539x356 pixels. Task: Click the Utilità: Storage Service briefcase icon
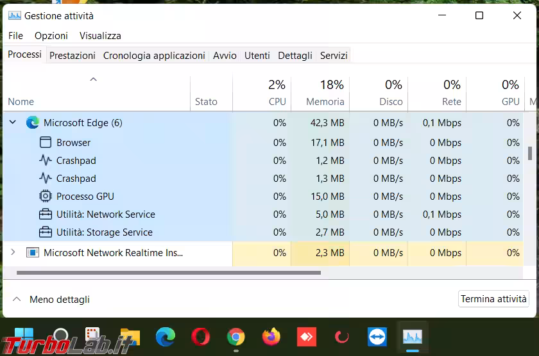tap(46, 232)
